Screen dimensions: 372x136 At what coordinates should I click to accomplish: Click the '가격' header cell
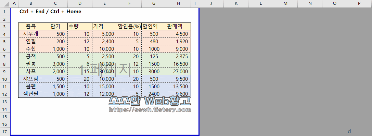[x=105, y=27]
